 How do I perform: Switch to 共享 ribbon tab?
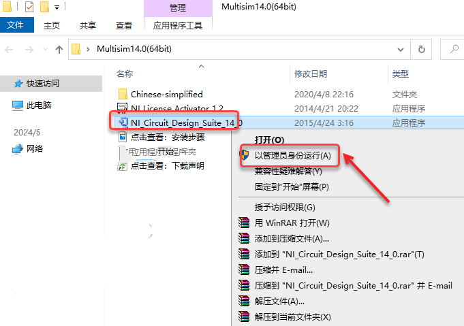(88, 25)
